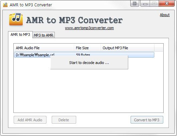Click the AMR Audio File column header
177x136 pixels.
pos(44,48)
